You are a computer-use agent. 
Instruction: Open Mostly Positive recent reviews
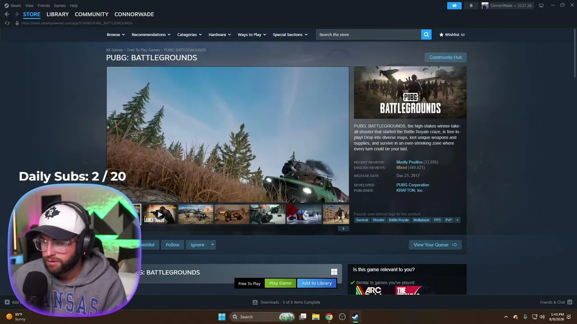[409, 162]
